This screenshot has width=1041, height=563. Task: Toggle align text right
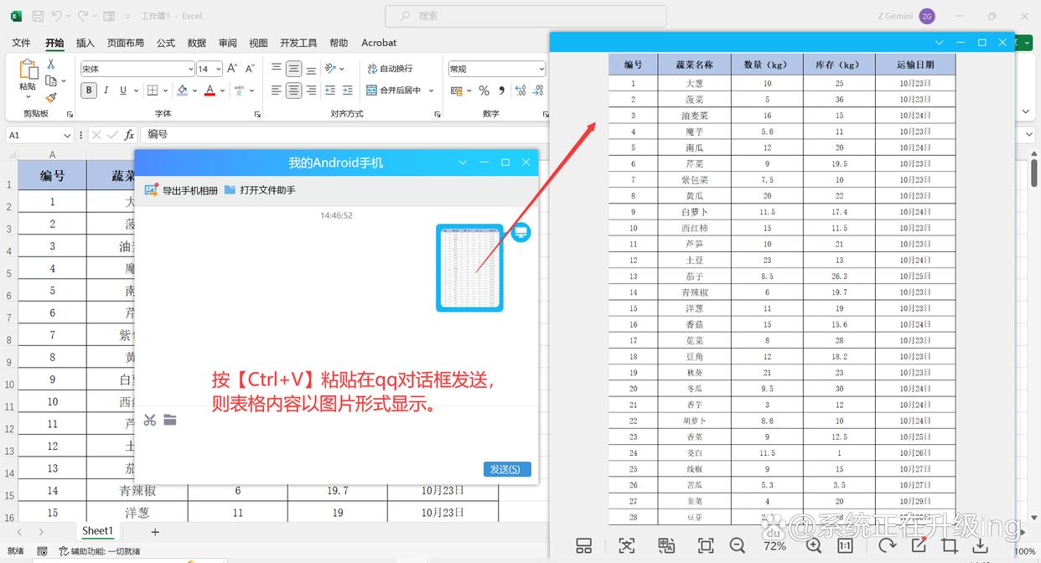(x=311, y=90)
